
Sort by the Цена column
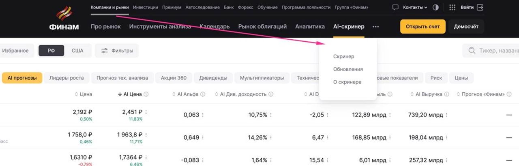point(83,94)
